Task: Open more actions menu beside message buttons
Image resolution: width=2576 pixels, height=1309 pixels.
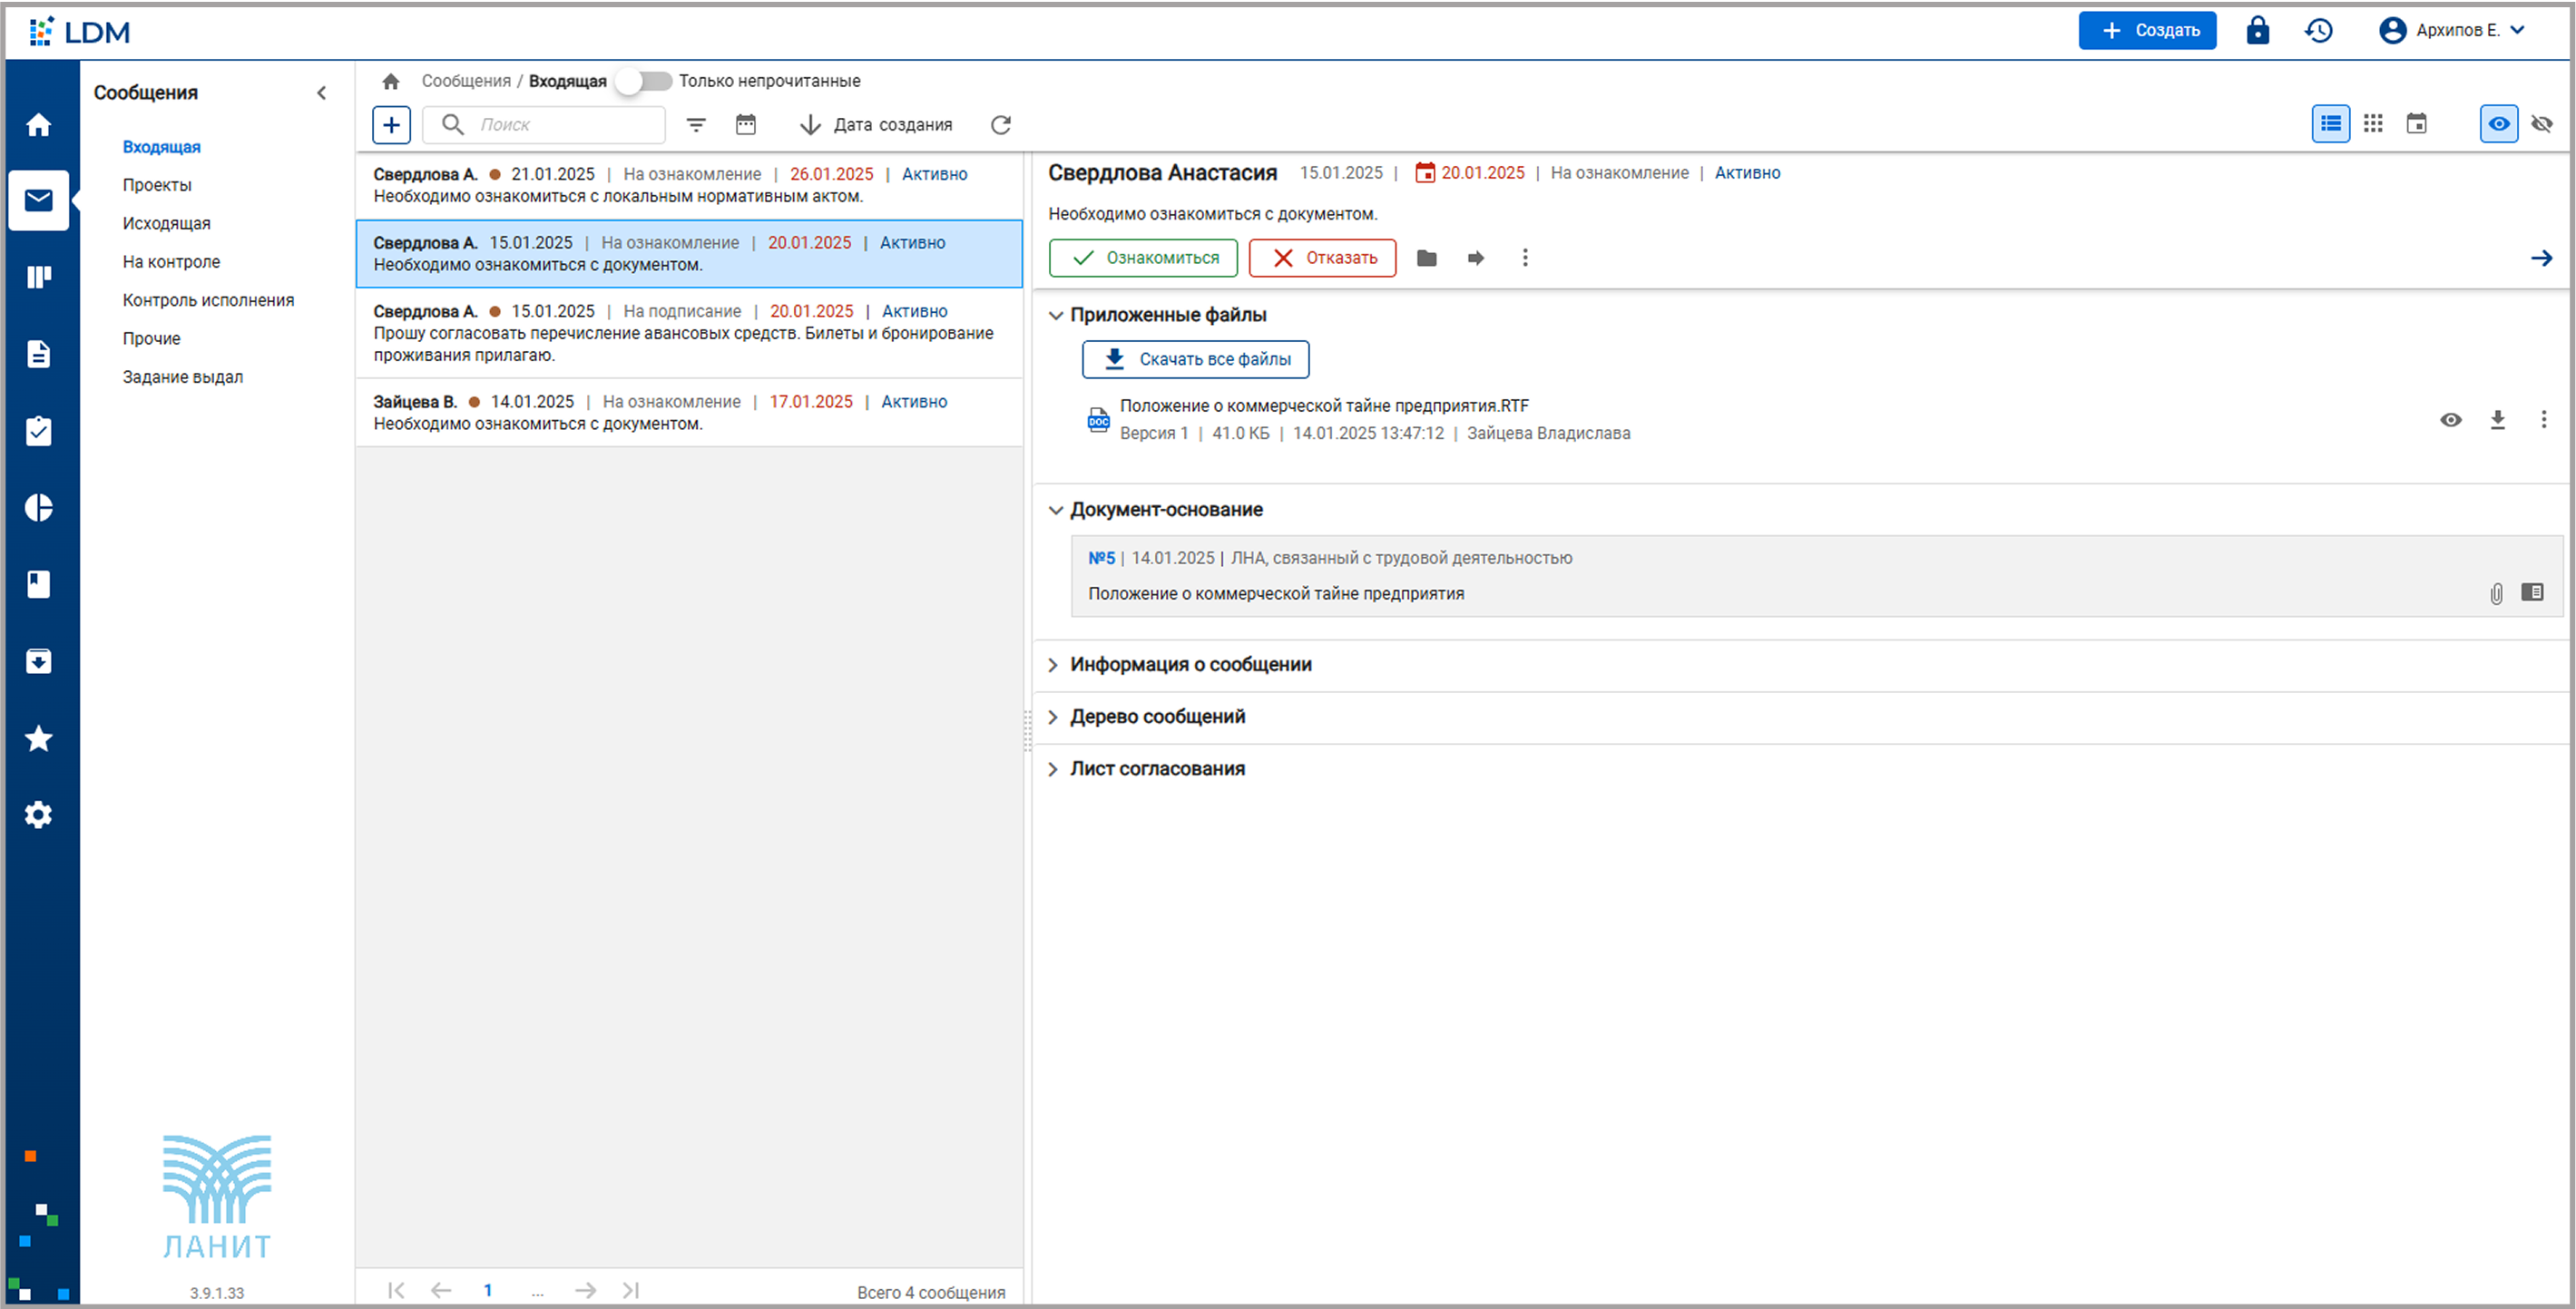Action: 1525,258
